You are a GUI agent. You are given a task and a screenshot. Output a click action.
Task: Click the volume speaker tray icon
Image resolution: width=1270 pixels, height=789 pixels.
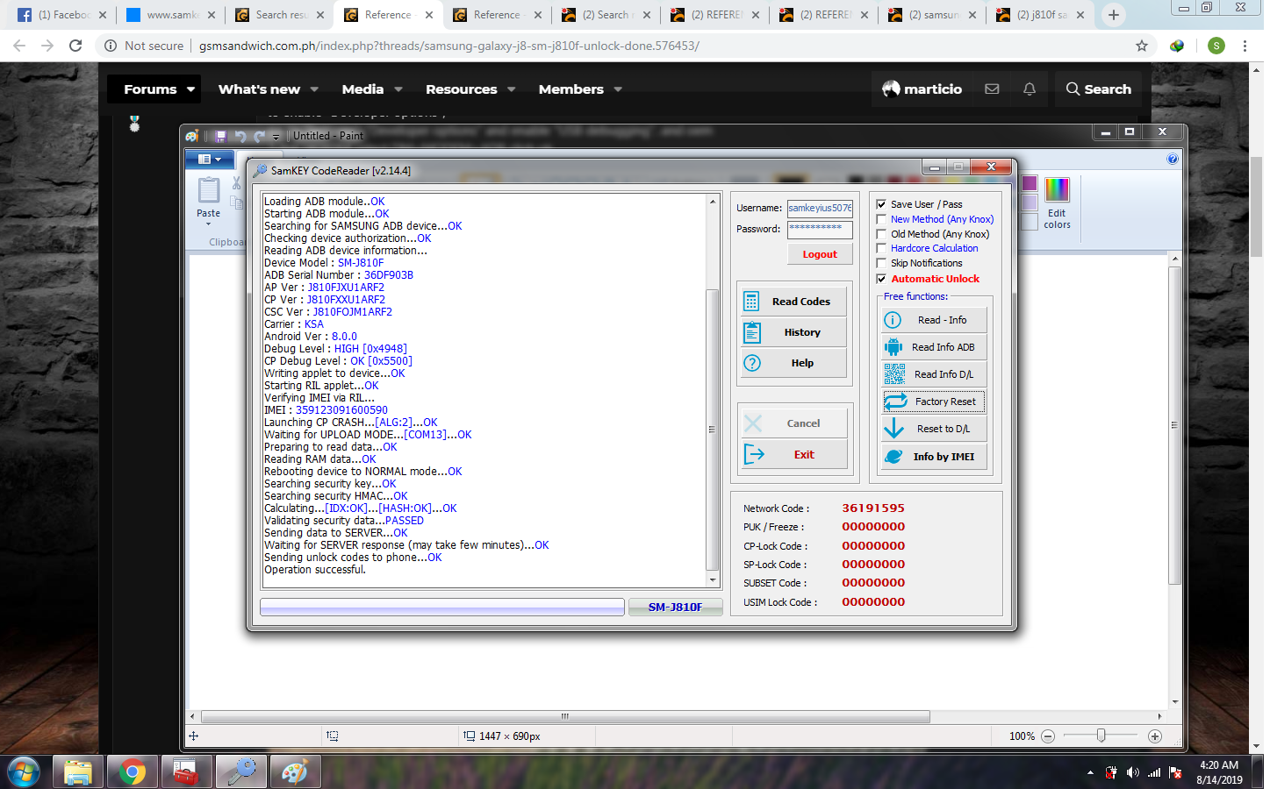click(x=1132, y=772)
